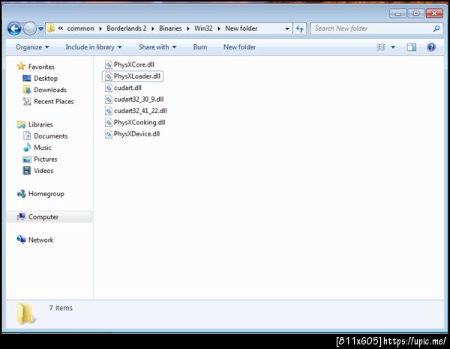Select the file PhysXLoader.dll
The width and height of the screenshot is (450, 349).
pos(133,76)
